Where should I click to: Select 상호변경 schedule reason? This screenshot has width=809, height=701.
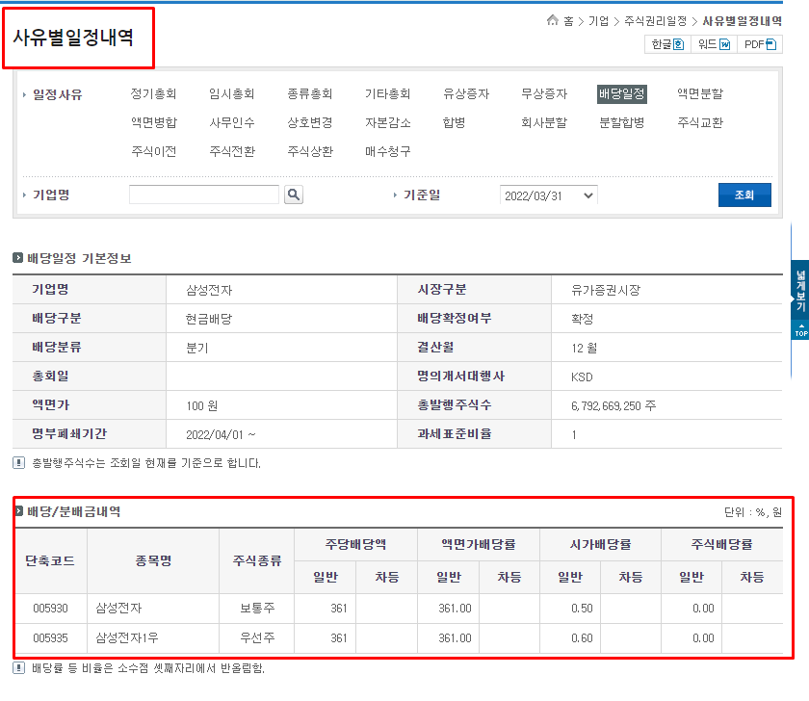click(x=309, y=122)
